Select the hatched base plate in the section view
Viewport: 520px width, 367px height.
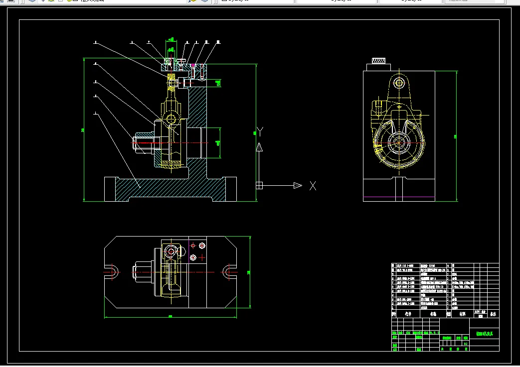(x=171, y=189)
